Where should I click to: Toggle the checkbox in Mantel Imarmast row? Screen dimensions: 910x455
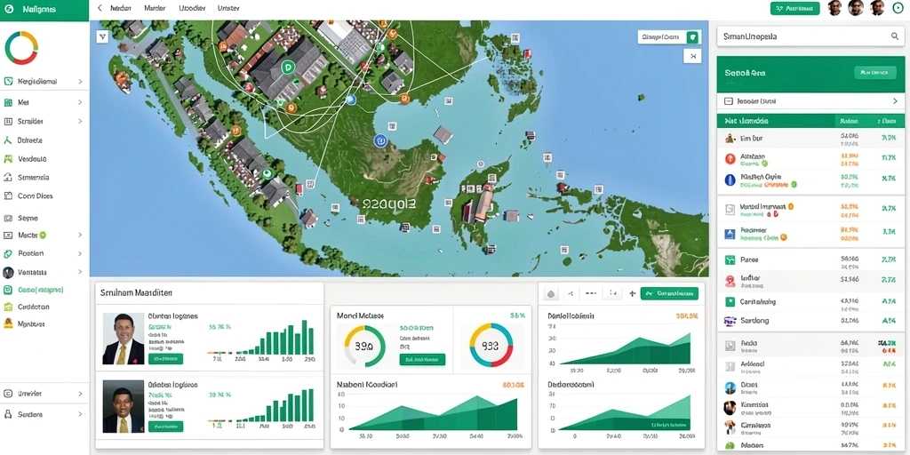pyautogui.click(x=730, y=210)
